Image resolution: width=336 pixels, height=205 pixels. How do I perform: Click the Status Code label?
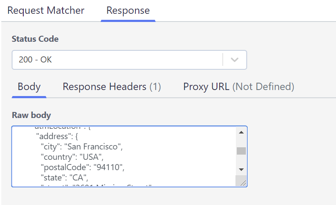pos(35,39)
